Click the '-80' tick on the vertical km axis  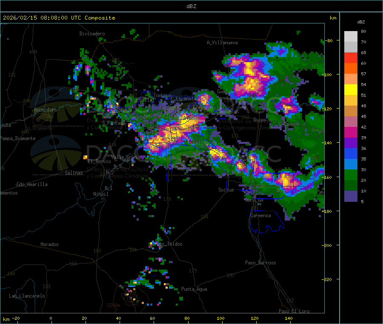point(329,40)
